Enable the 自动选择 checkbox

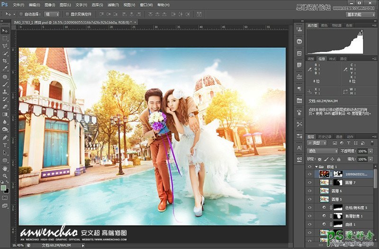point(21,14)
